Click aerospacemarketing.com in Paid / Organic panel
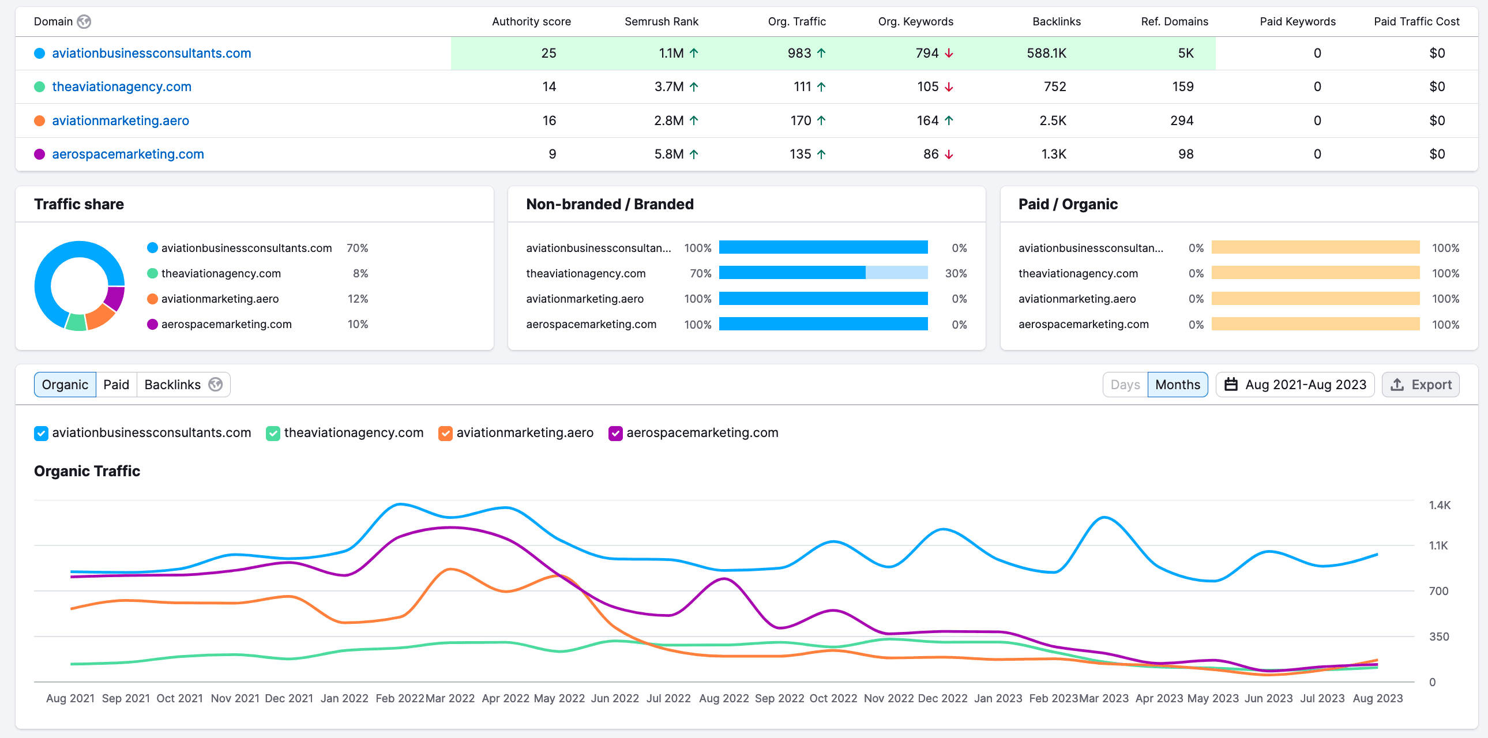The height and width of the screenshot is (738, 1488). click(1083, 324)
